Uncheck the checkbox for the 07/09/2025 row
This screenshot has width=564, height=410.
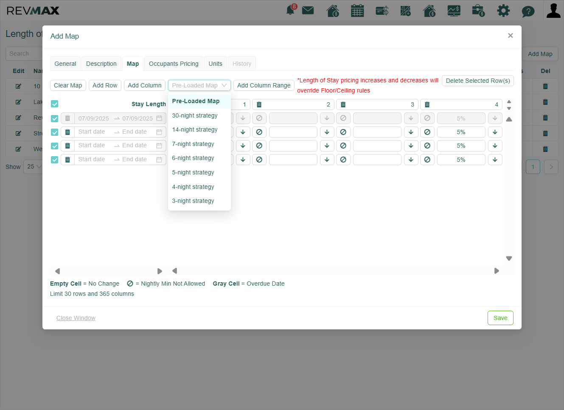click(x=54, y=119)
